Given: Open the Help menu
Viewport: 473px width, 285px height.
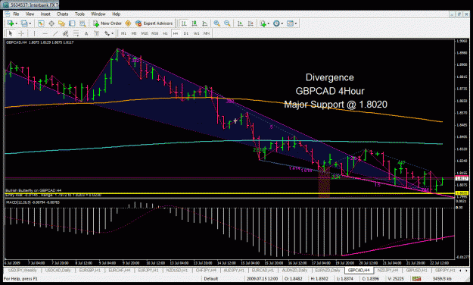Looking at the screenshot, I should (116, 14).
